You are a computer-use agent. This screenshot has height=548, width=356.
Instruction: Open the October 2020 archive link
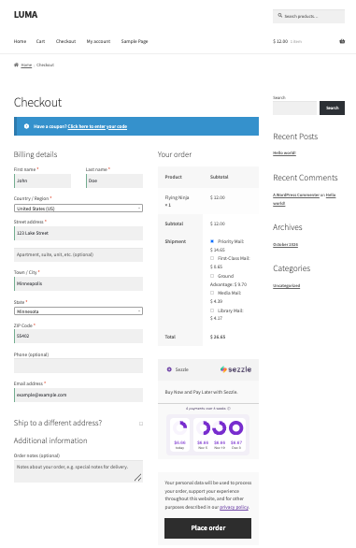click(x=285, y=244)
